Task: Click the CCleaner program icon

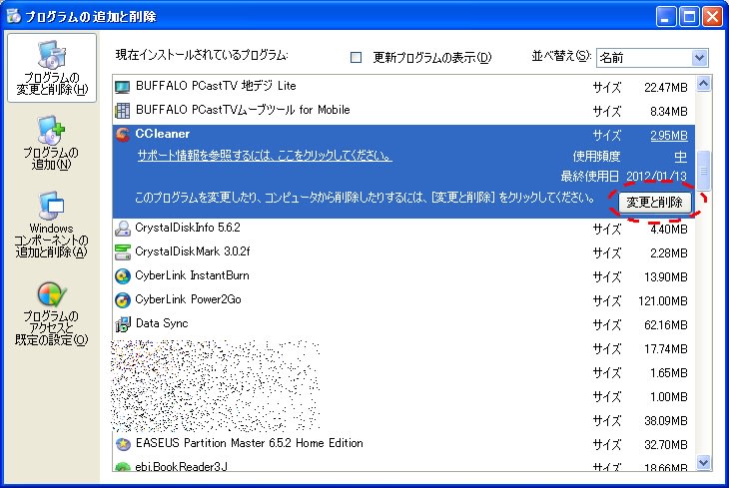Action: coord(122,135)
